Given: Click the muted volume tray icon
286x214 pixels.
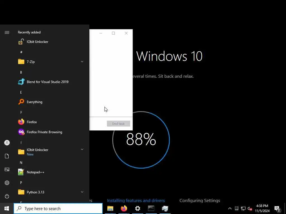Looking at the screenshot, I should [250, 208].
